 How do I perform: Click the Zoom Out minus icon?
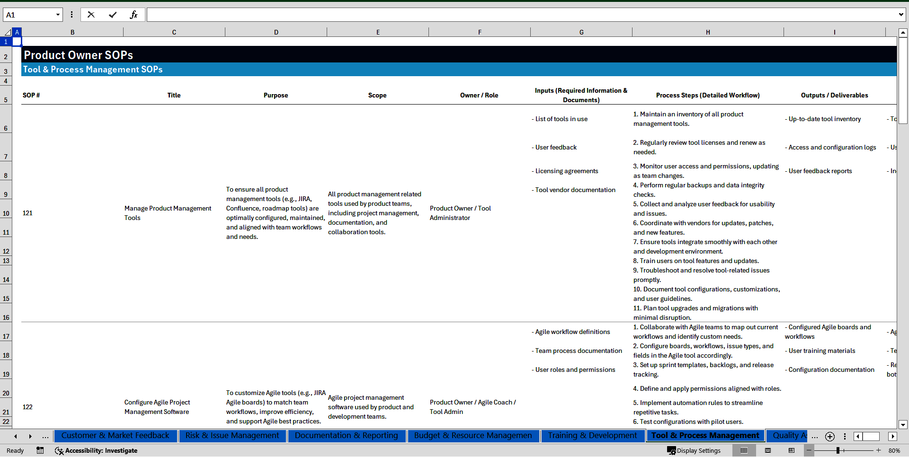coord(809,450)
